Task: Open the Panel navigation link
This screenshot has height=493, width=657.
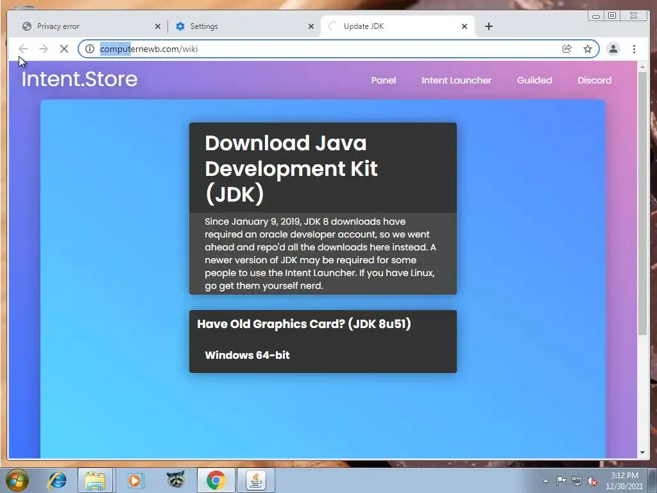Action: 384,80
